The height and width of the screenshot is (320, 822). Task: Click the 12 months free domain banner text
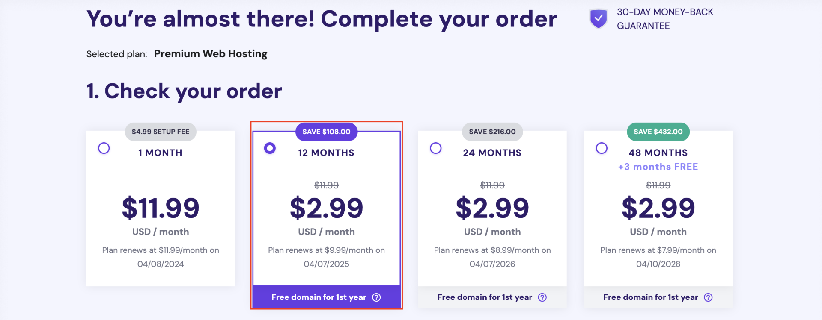click(x=319, y=297)
